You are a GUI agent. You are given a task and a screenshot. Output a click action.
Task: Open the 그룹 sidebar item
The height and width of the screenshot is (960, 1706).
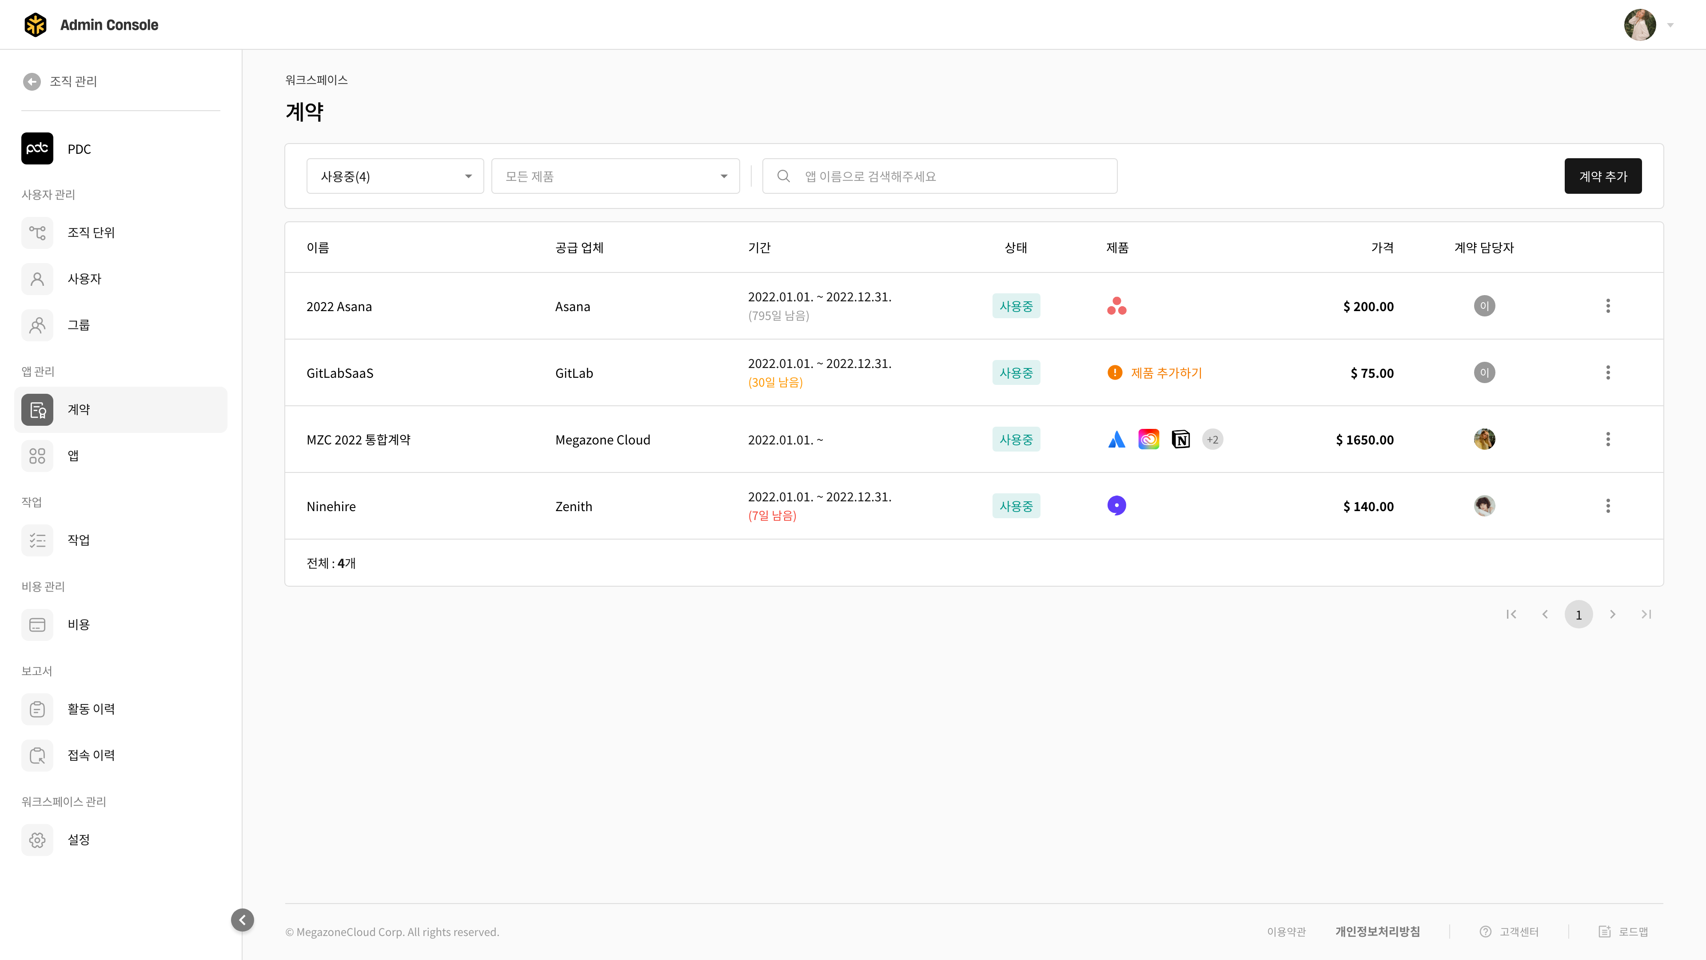pyautogui.click(x=120, y=325)
